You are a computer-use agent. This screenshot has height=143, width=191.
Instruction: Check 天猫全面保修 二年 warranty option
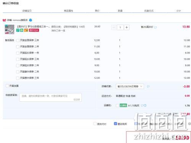click(x=18, y=47)
